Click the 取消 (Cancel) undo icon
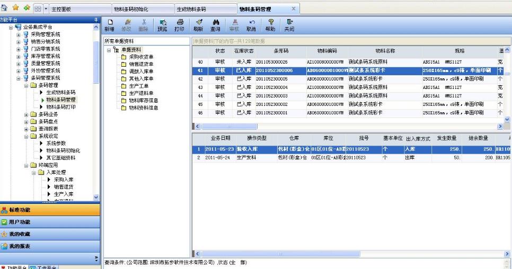This screenshot has width=512, height=269. (251, 25)
